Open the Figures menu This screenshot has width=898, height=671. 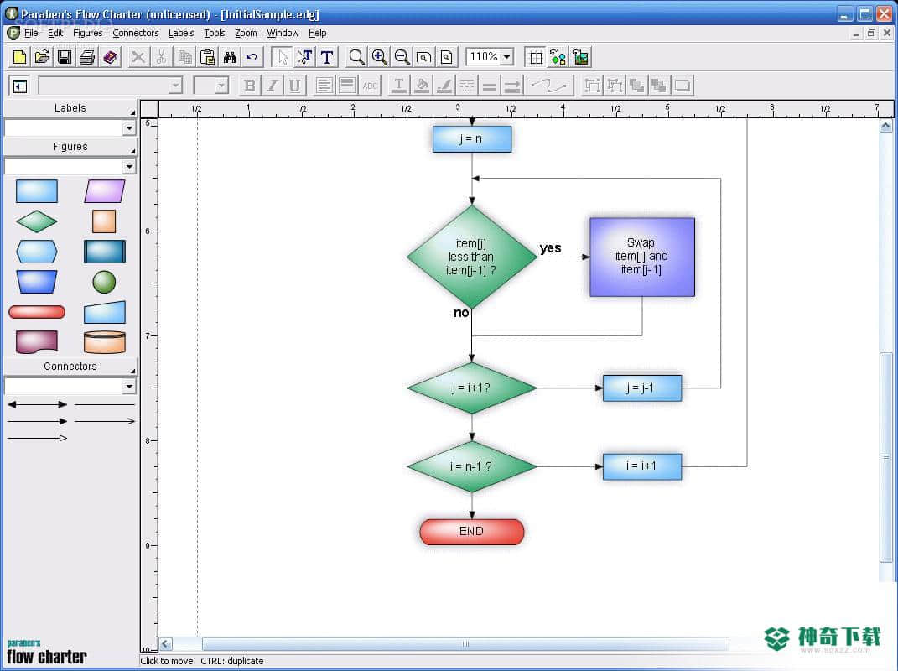tap(88, 34)
